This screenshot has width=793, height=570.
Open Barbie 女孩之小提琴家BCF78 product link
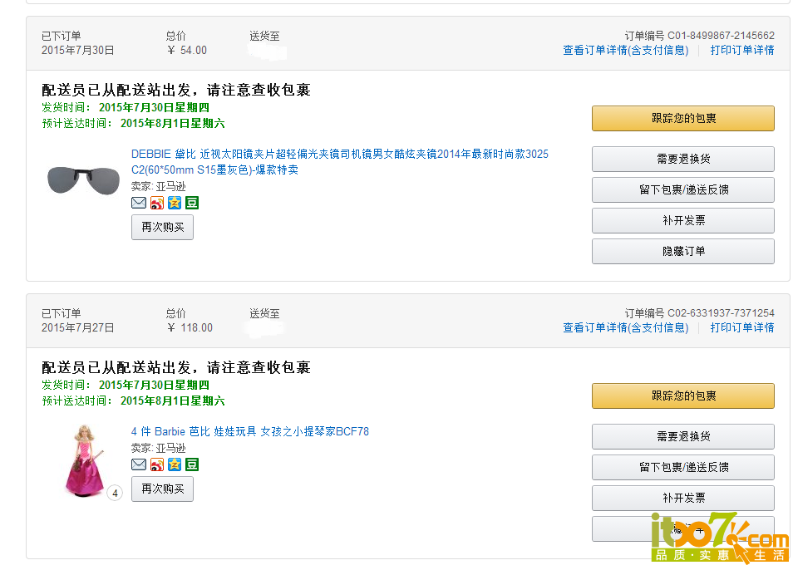click(250, 431)
